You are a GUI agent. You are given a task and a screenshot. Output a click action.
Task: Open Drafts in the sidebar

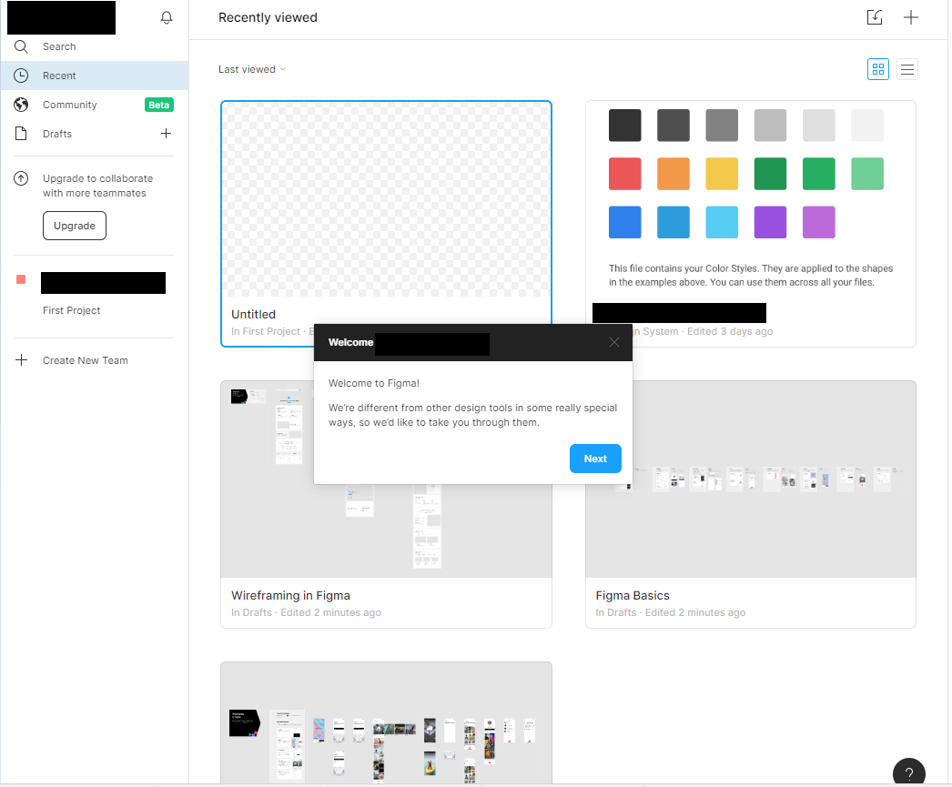click(95, 134)
